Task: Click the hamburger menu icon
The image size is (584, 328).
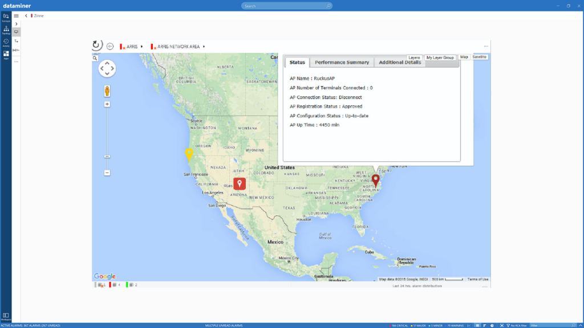Action: pos(17,16)
